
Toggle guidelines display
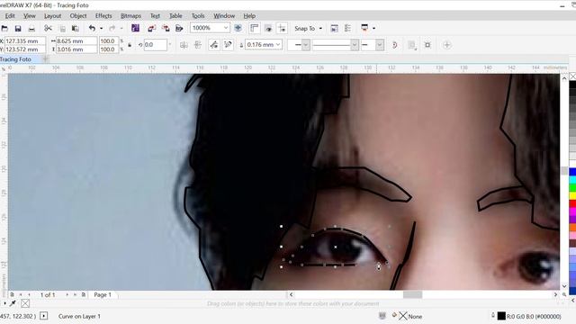282,28
